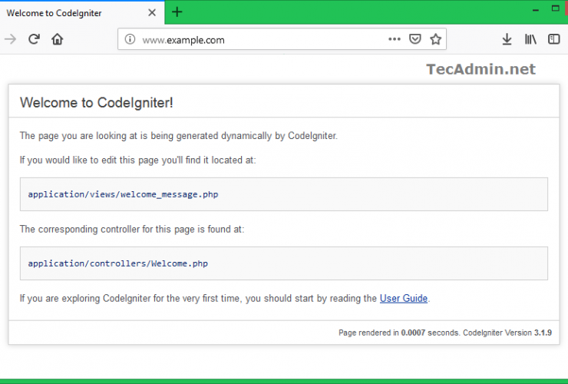Open page actions three-dot menu
The image size is (568, 384).
[394, 39]
